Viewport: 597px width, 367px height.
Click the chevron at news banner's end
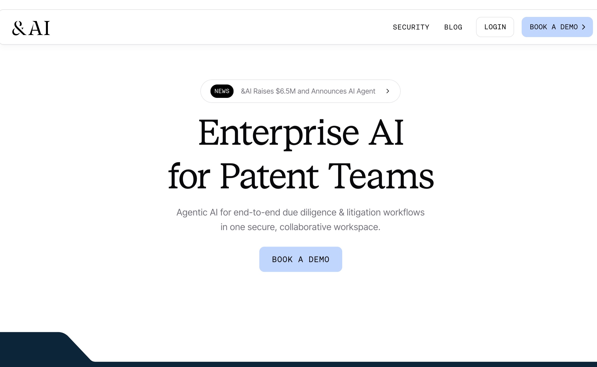click(388, 91)
